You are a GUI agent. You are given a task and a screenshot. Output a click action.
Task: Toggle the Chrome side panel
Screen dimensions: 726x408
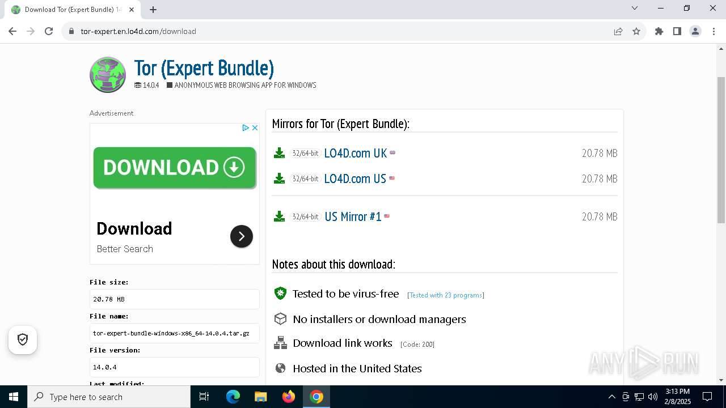(x=677, y=31)
